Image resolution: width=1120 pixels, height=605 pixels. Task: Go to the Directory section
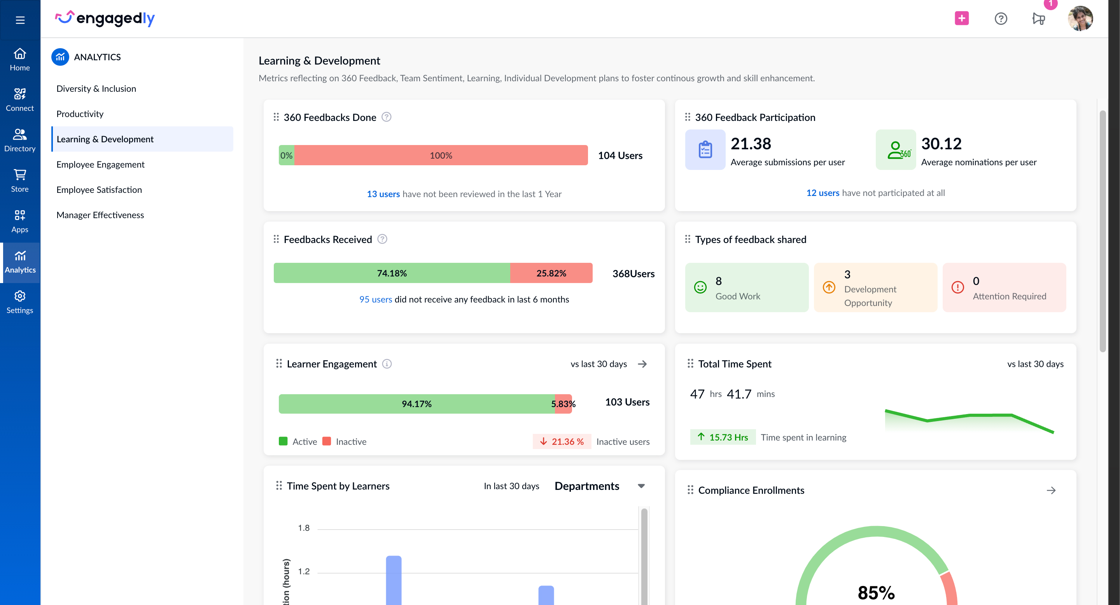pos(20,139)
